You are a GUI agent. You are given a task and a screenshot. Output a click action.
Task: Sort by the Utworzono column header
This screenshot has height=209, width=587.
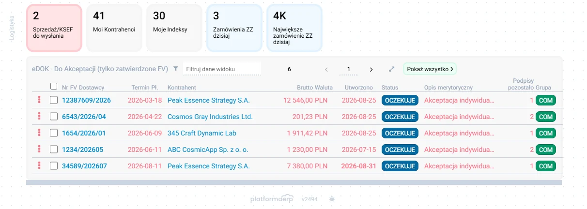358,88
